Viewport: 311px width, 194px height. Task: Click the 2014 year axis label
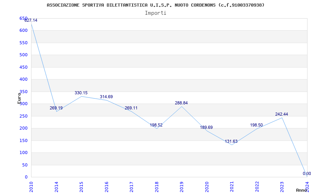(56, 187)
